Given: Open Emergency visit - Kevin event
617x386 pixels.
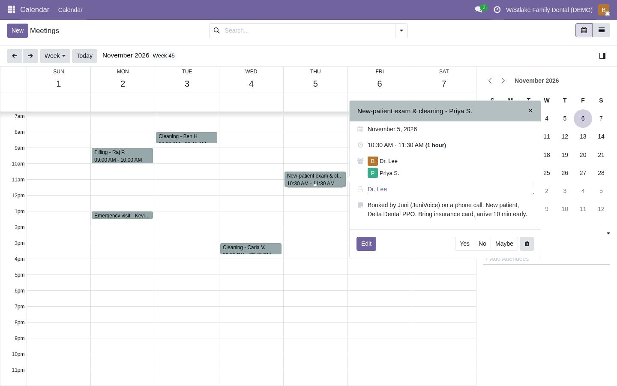Looking at the screenshot, I should [x=122, y=215].
